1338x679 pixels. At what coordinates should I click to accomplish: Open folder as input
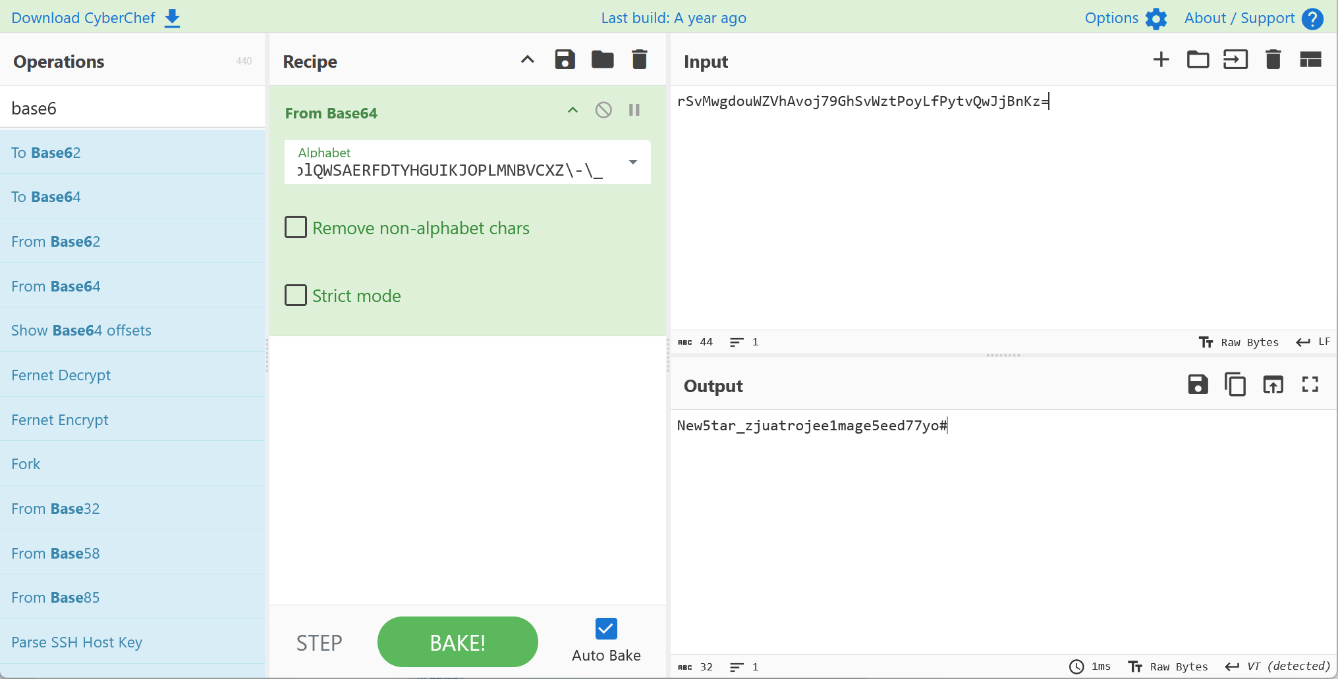tap(1198, 60)
